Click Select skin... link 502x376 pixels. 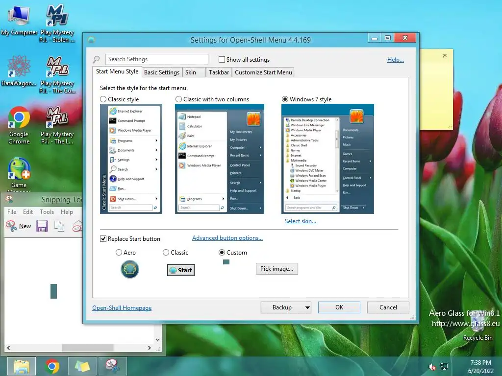301,221
